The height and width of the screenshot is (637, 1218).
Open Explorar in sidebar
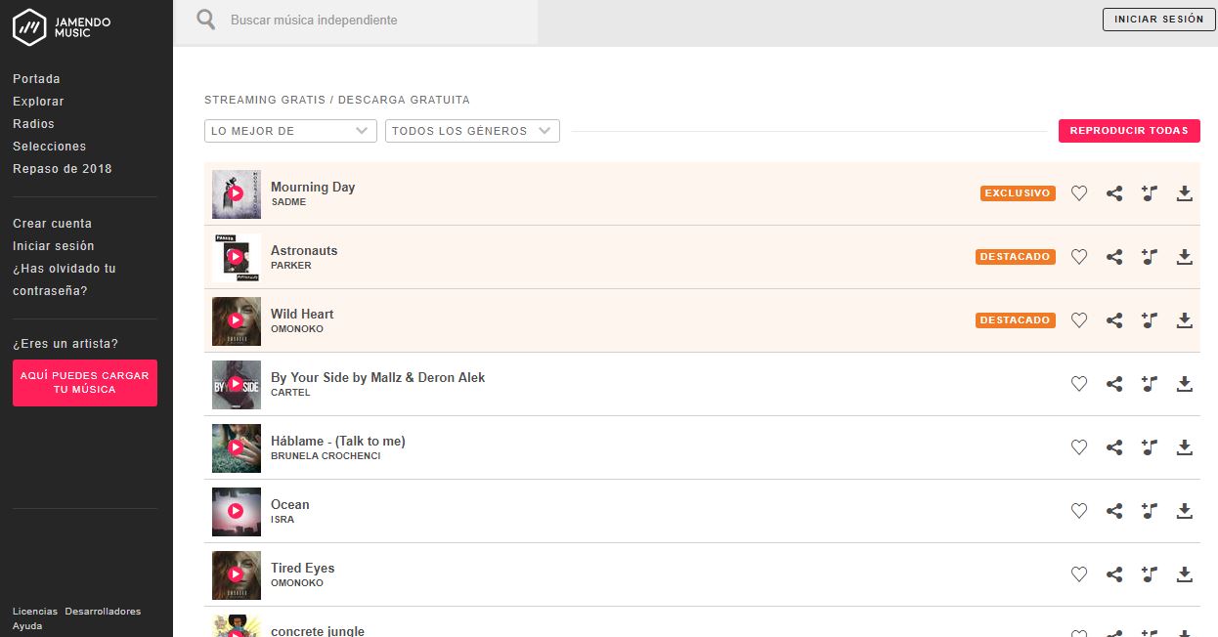pos(38,102)
